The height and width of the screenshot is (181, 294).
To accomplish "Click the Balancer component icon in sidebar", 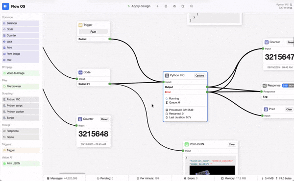I will pos(4,23).
